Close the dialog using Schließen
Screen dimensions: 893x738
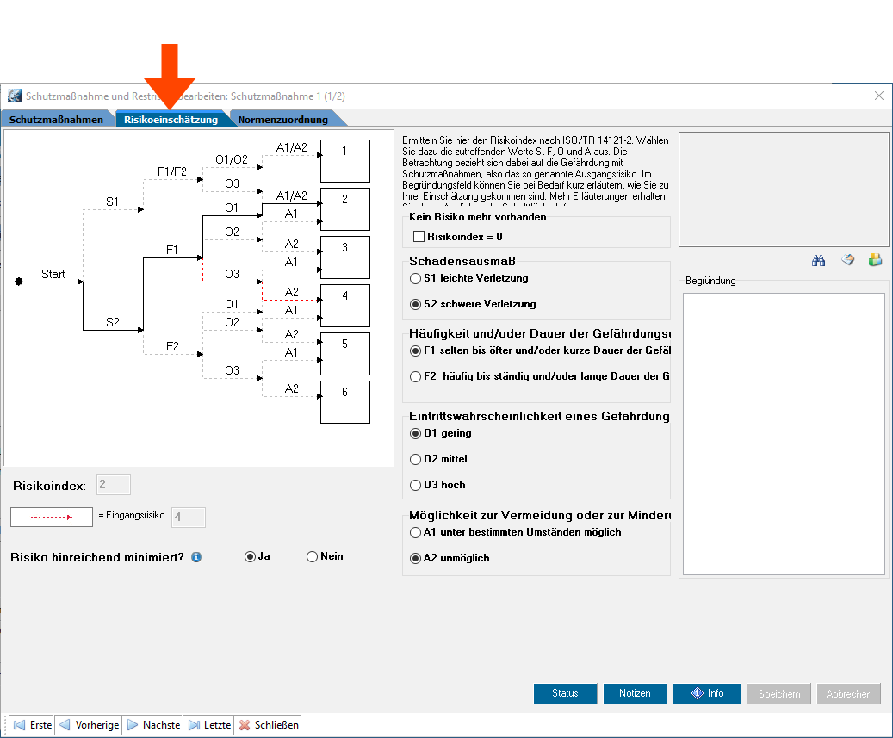click(x=269, y=725)
